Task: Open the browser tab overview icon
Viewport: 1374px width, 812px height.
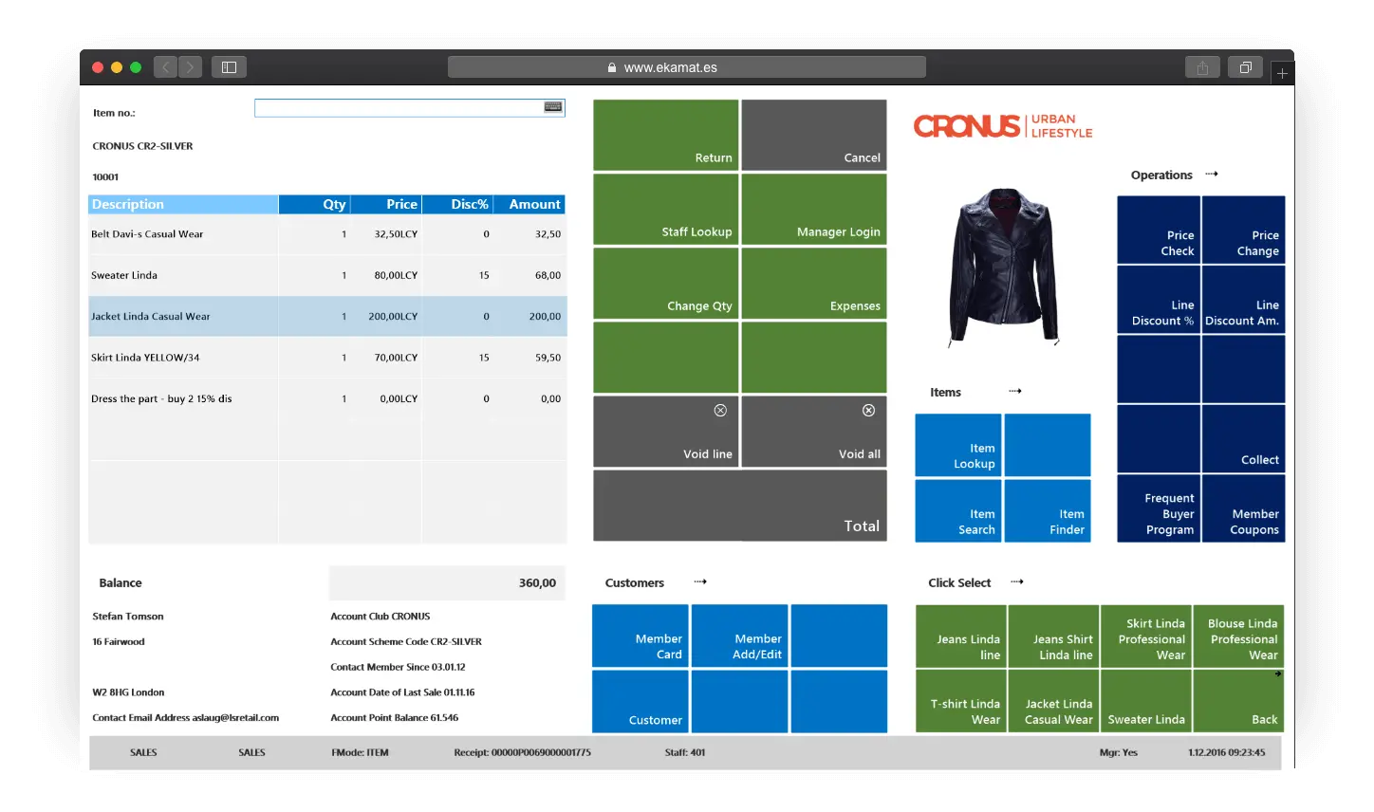Action: (x=1245, y=67)
